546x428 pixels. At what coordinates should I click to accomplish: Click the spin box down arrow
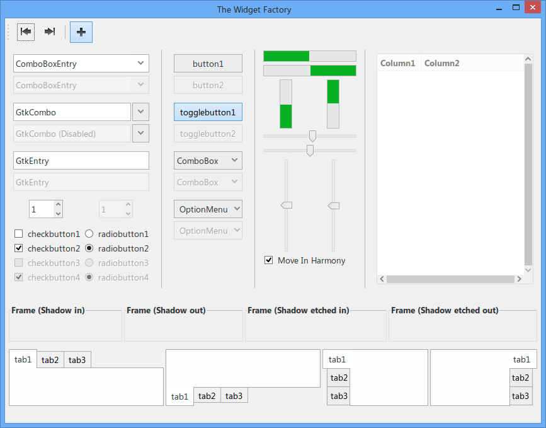pos(58,214)
